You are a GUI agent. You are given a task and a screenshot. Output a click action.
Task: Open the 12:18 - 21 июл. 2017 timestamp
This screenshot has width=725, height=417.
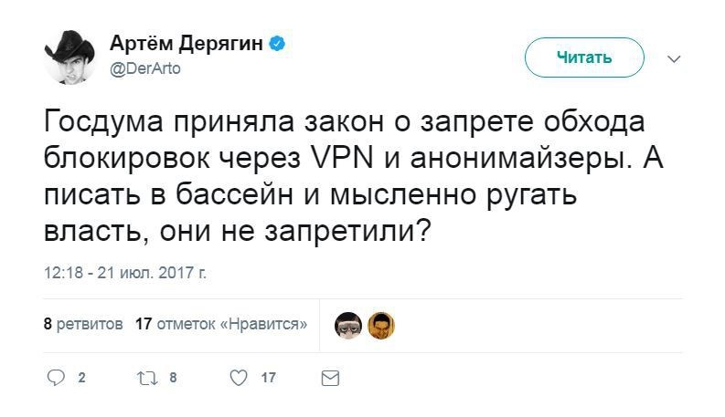127,273
